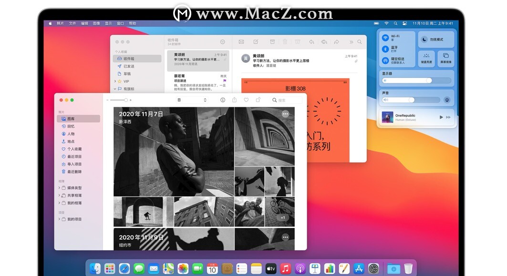Open Screen Mirroring (屏幕镜像) control

point(445,59)
